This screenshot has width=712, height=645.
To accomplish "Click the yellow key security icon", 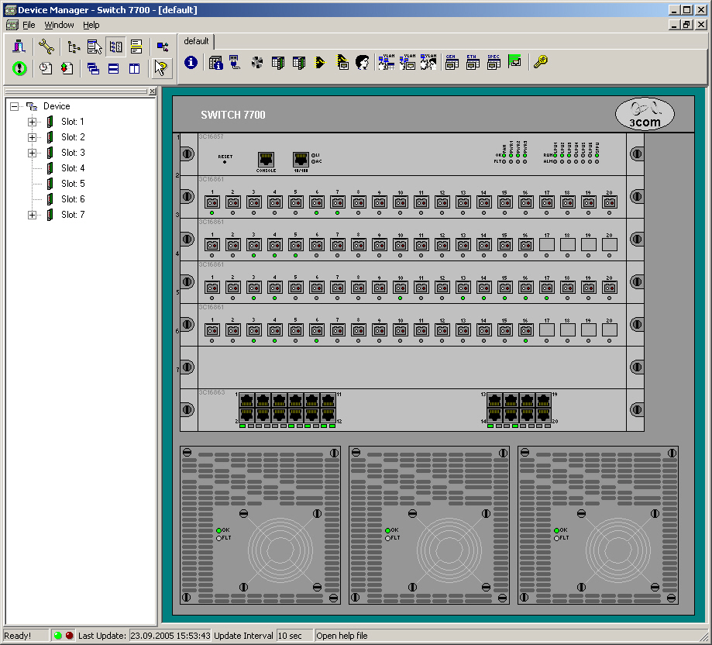I will 540,62.
